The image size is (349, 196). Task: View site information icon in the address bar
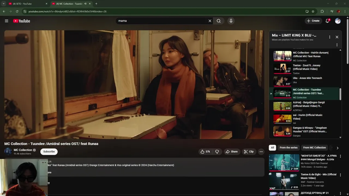coord(25,11)
